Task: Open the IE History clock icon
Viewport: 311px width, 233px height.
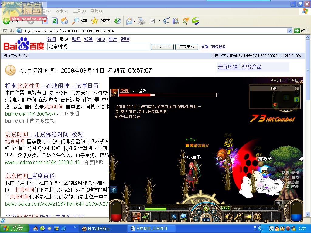Action: [x=118, y=21]
